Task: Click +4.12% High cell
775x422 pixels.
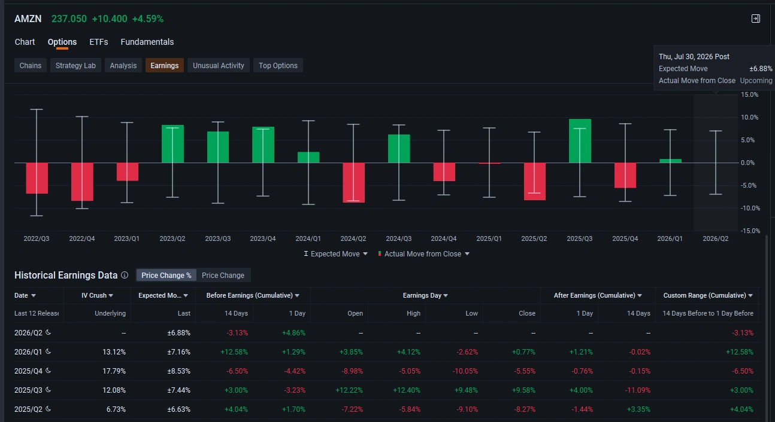Action: pyautogui.click(x=408, y=351)
